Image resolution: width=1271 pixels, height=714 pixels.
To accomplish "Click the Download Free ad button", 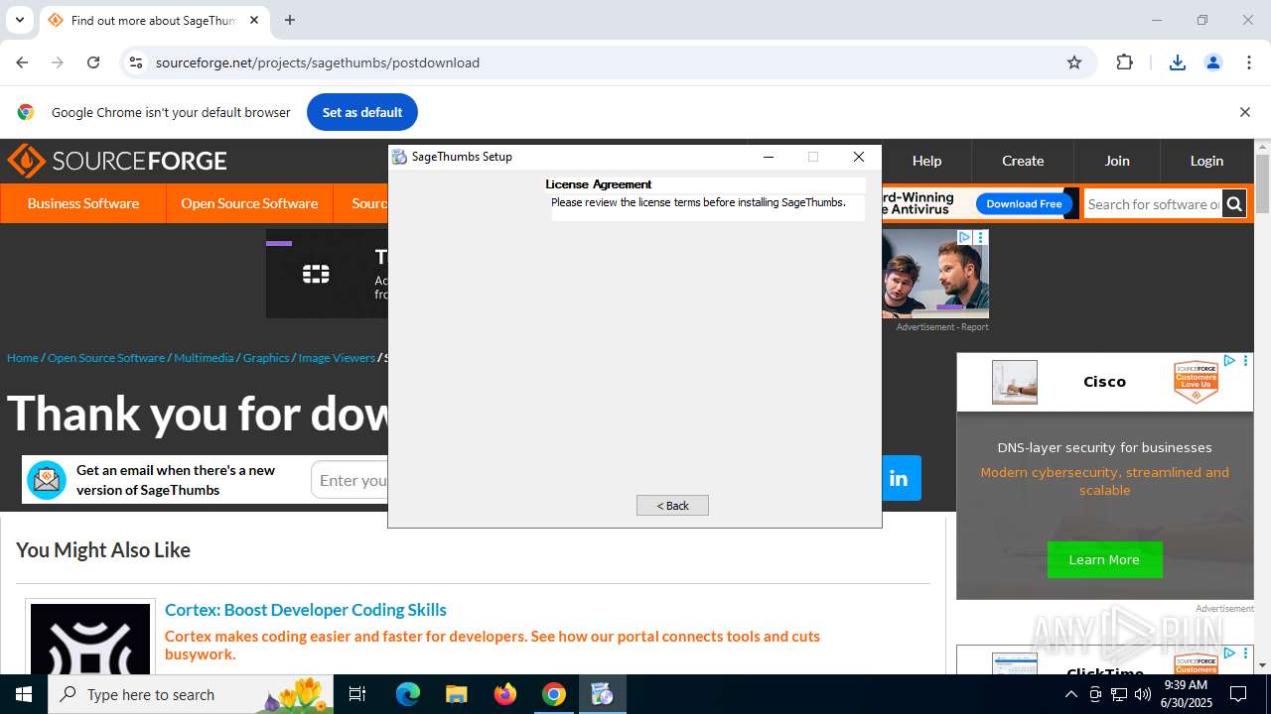I will coord(1024,203).
